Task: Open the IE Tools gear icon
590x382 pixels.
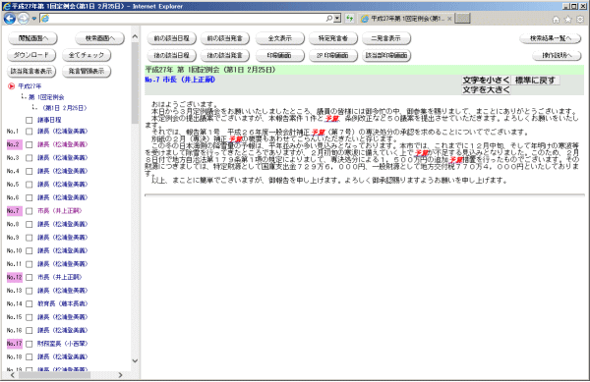Action: (x=580, y=20)
